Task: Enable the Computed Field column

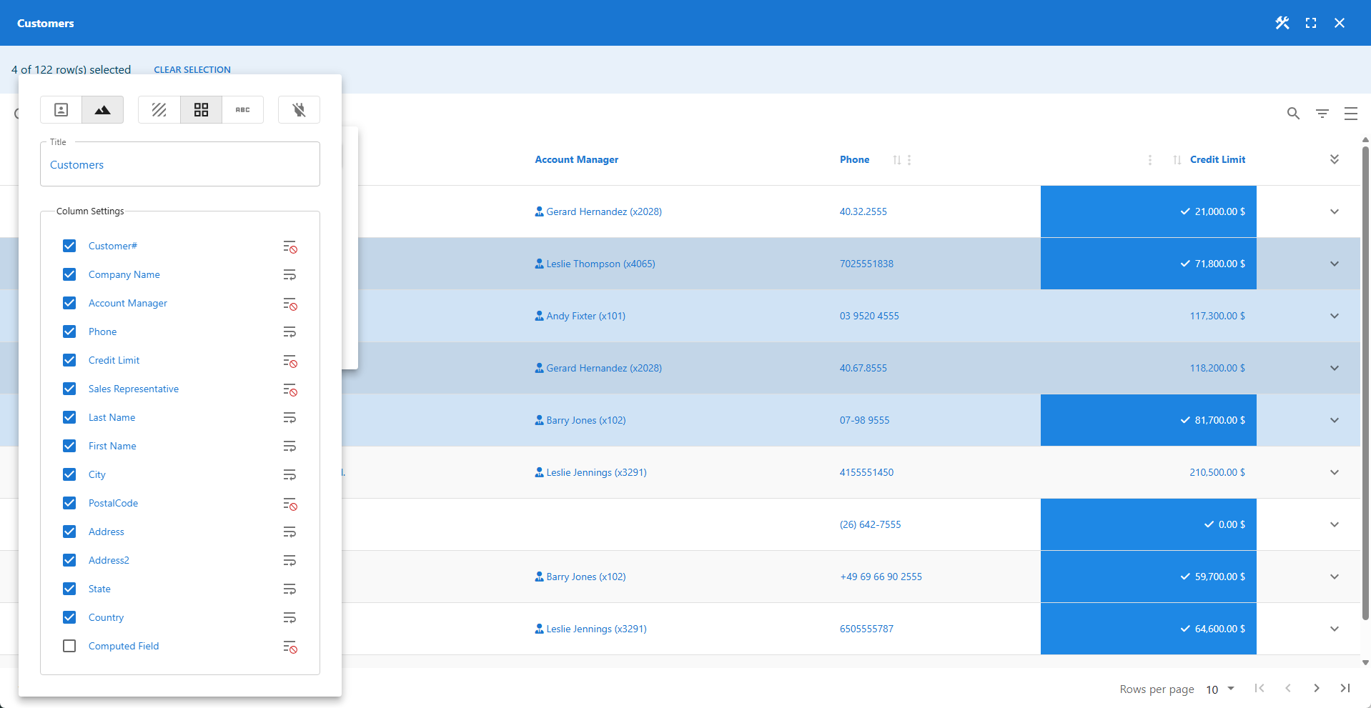Action: point(69,646)
